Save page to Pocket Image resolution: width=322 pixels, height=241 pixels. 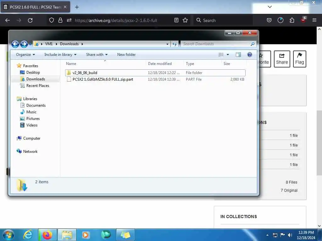[269, 20]
